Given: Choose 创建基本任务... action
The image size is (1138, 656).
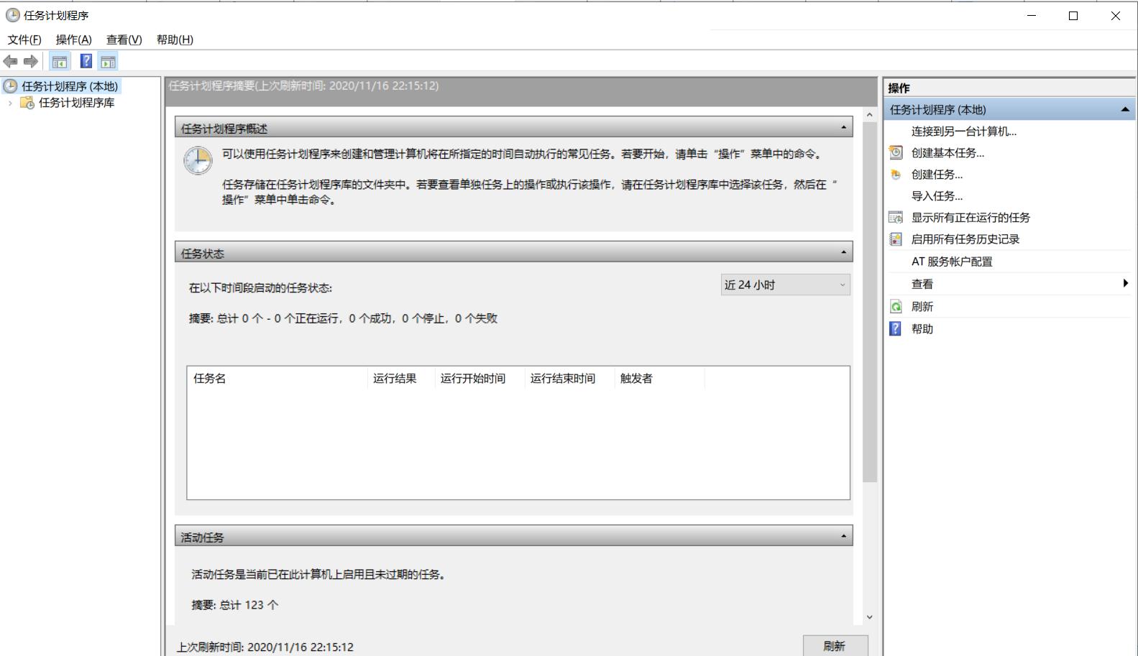Looking at the screenshot, I should point(947,153).
